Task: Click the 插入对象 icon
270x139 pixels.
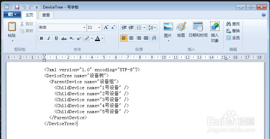Action: [x=215, y=26]
